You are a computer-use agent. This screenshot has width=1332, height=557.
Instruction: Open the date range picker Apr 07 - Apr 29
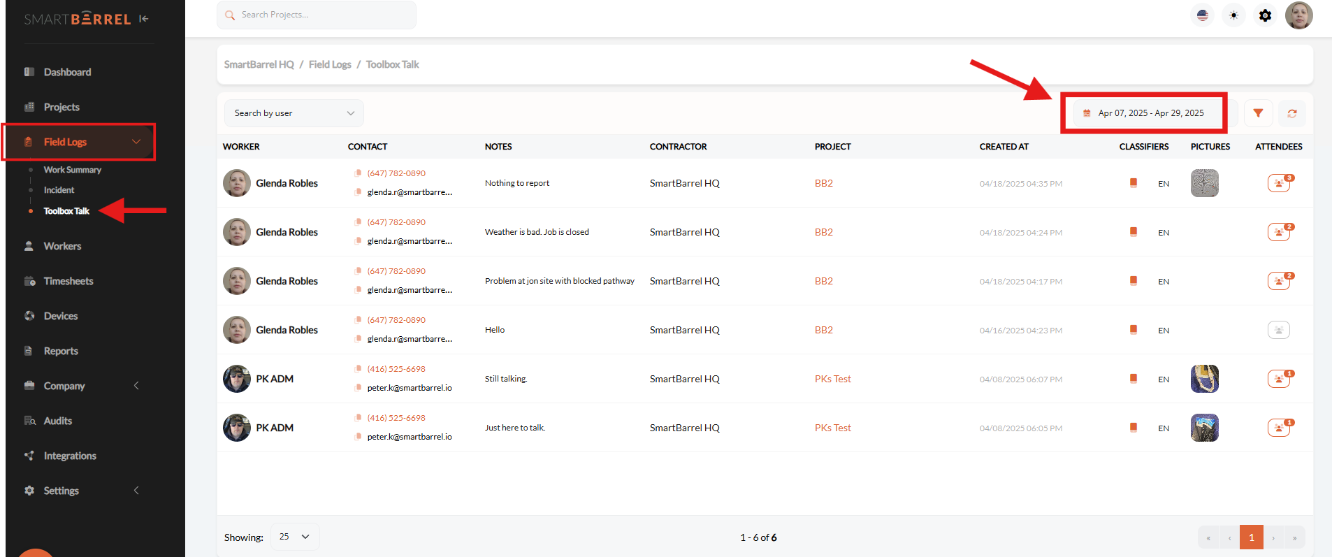click(1150, 113)
